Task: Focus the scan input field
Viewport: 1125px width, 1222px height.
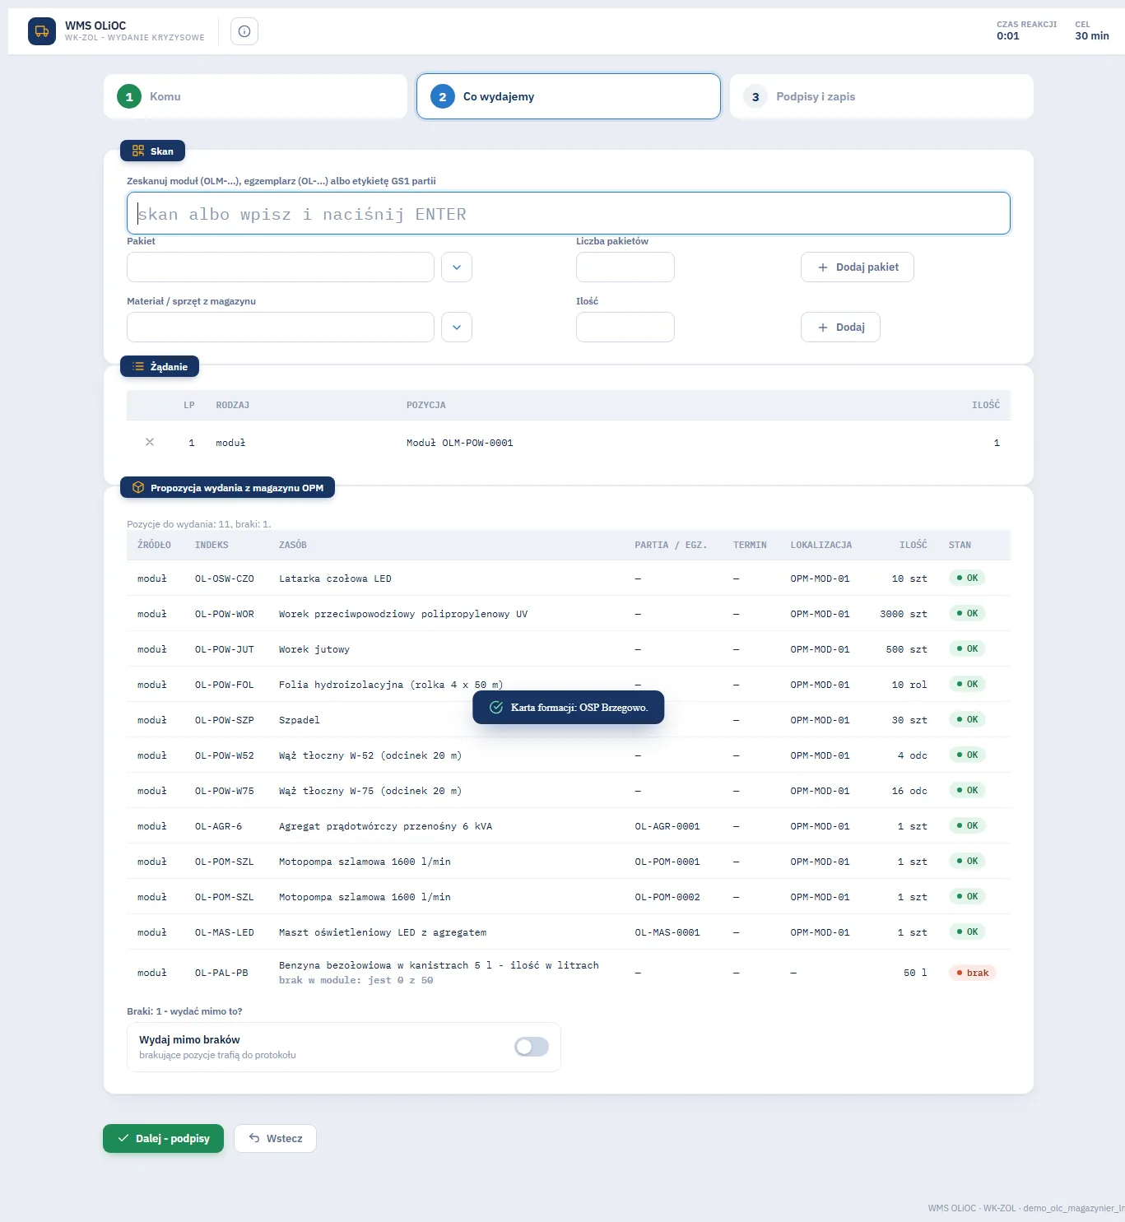Action: coord(569,213)
